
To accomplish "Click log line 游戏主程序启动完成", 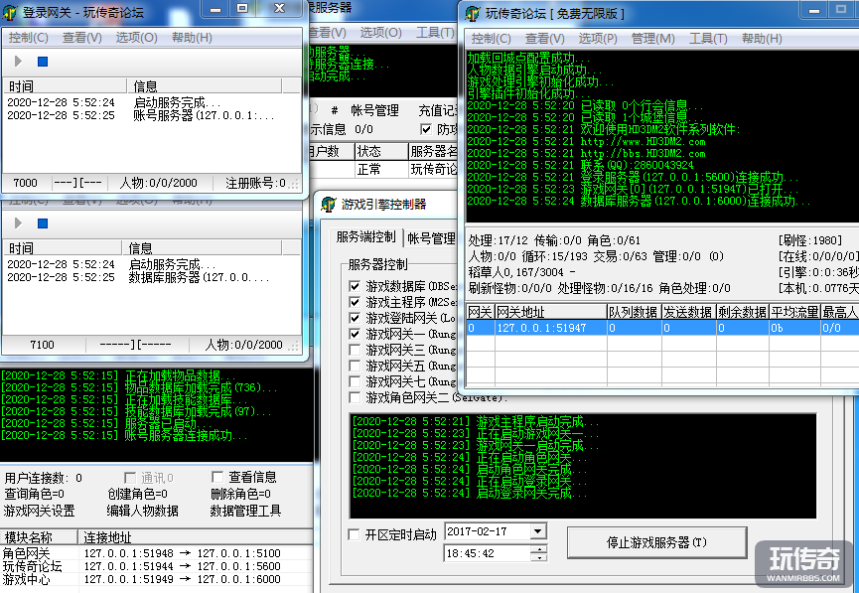I will click(476, 421).
